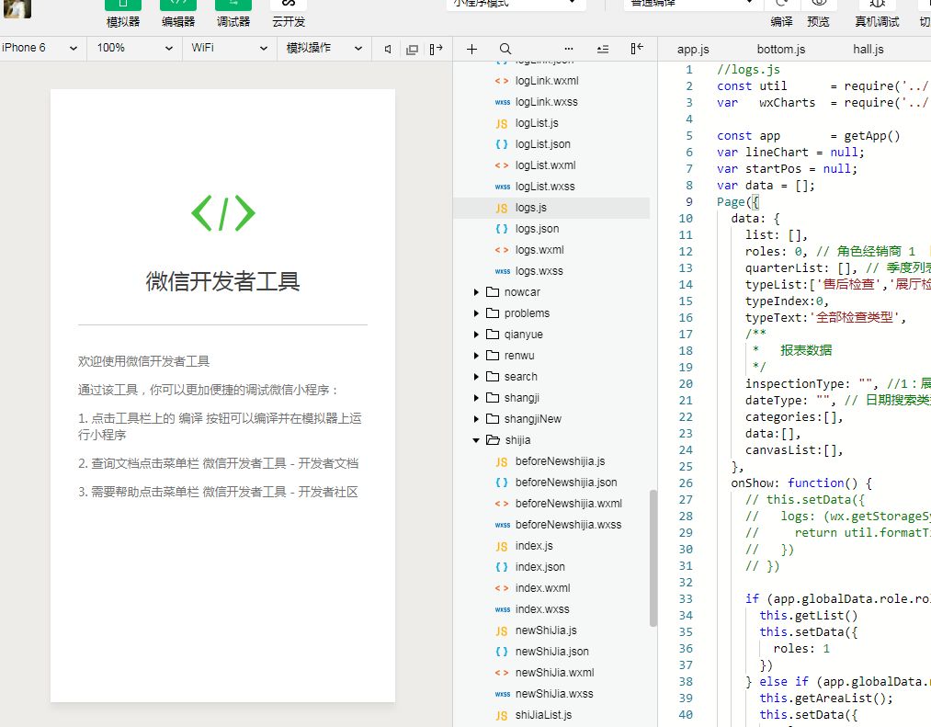Open the WiFi network dropdown
Image resolution: width=931 pixels, height=727 pixels.
point(229,48)
